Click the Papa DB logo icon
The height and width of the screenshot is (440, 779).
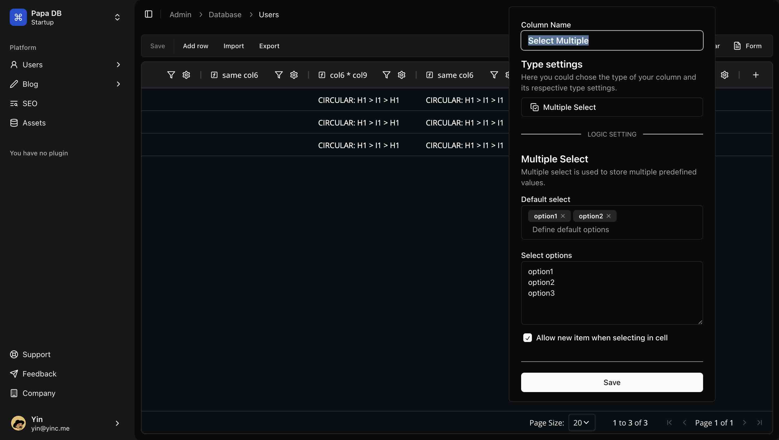18,17
